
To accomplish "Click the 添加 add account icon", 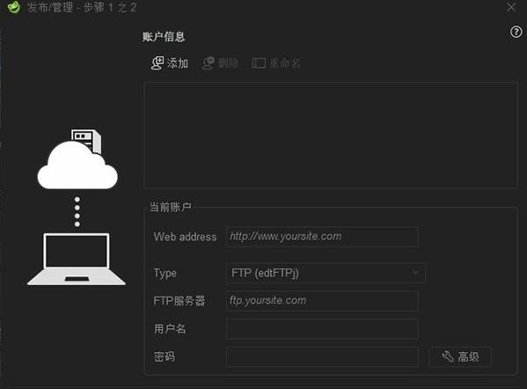I will click(x=157, y=62).
